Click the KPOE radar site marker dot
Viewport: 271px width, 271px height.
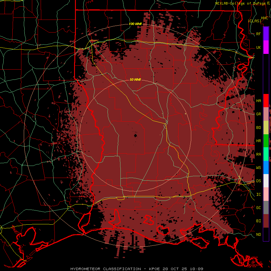[135, 135]
